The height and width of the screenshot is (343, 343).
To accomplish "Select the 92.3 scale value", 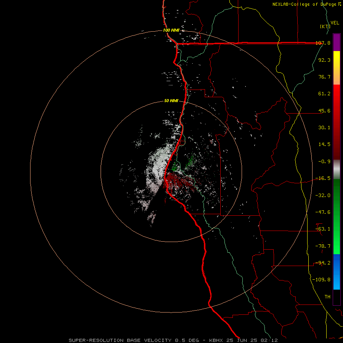I will point(324,60).
